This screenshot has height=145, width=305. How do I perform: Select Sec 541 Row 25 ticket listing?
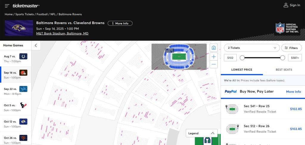(263, 109)
